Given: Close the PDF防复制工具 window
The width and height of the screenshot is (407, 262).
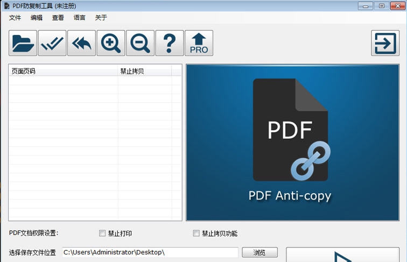Looking at the screenshot, I should (398, 6).
